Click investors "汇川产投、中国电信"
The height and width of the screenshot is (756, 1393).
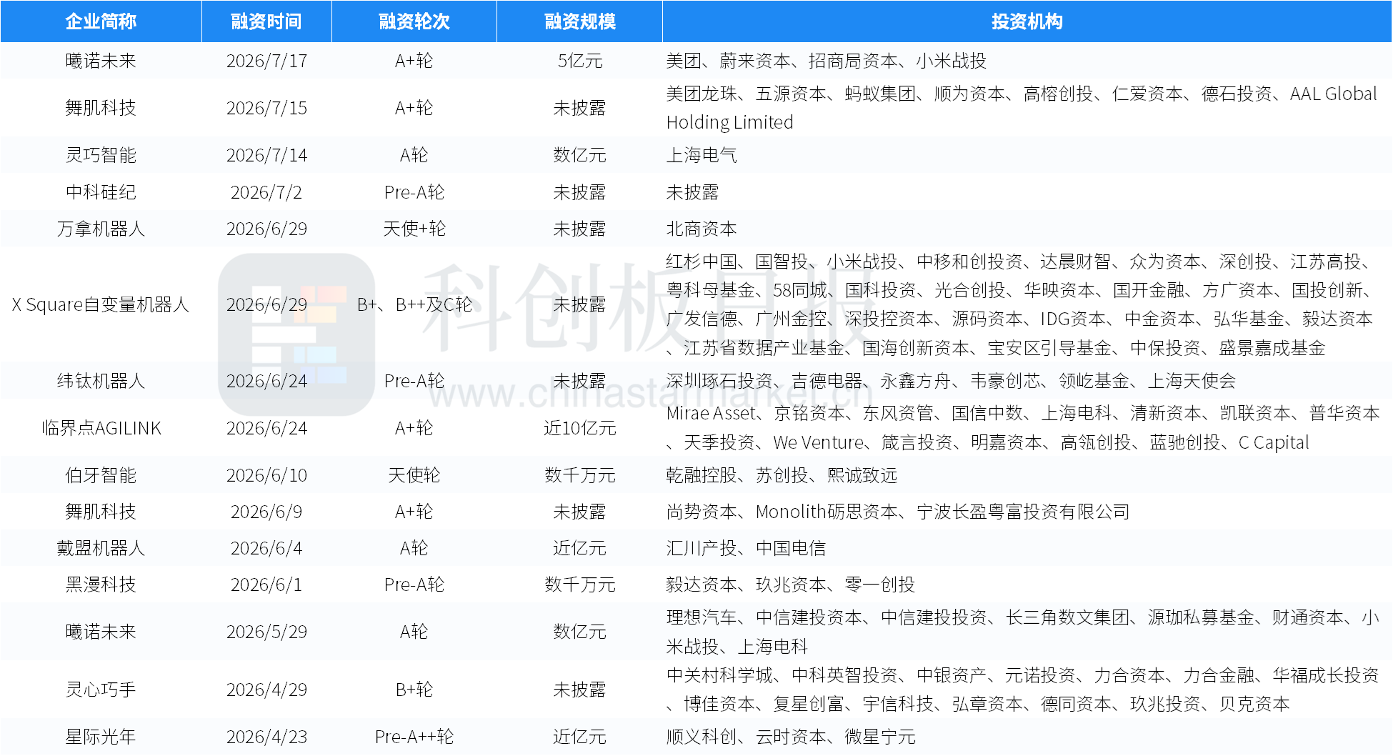tap(746, 548)
